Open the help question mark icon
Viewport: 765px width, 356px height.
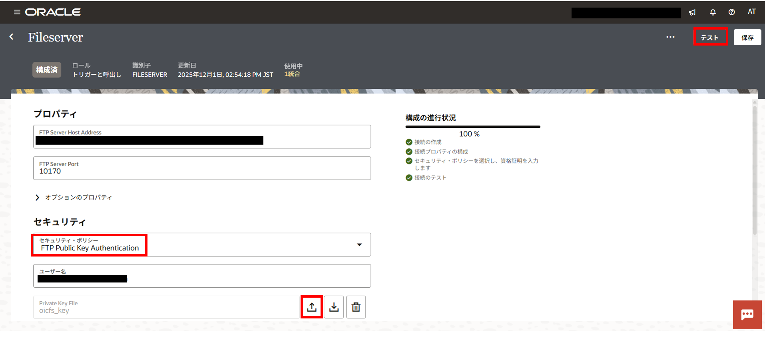tap(731, 12)
